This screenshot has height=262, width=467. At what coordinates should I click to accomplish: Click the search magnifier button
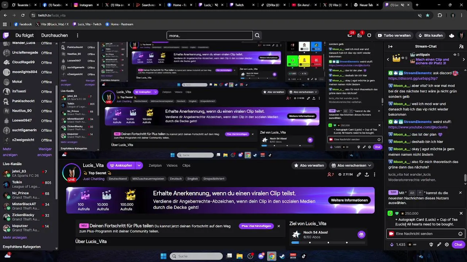[257, 35]
